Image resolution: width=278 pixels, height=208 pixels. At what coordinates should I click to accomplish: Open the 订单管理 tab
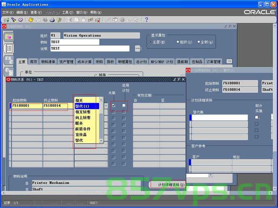click(213, 62)
